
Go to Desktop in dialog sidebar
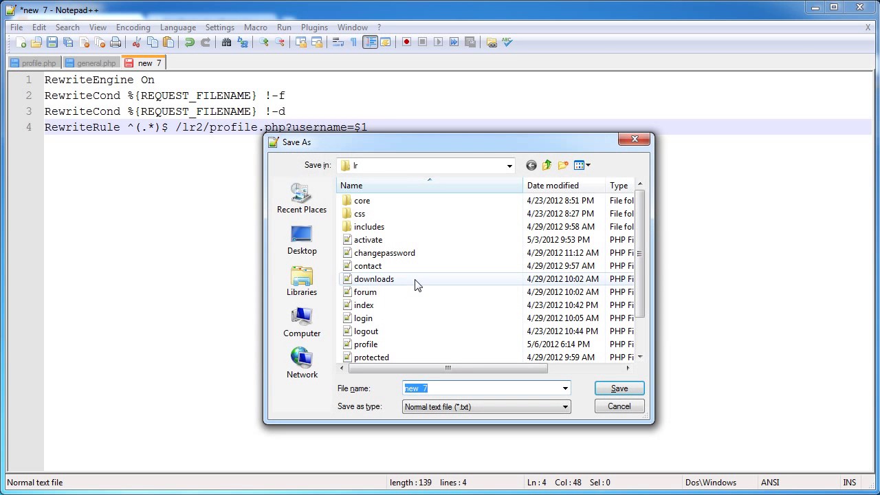click(x=302, y=241)
